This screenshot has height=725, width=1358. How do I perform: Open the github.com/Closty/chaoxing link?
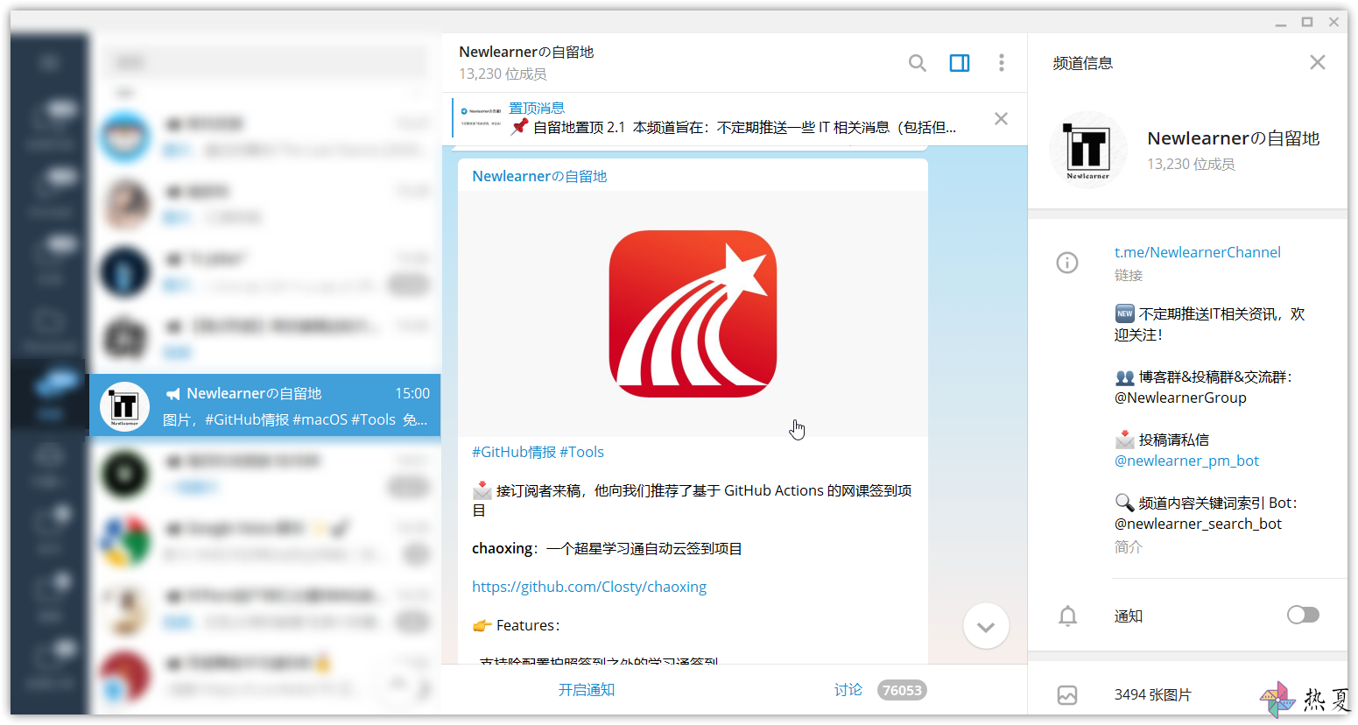click(589, 587)
